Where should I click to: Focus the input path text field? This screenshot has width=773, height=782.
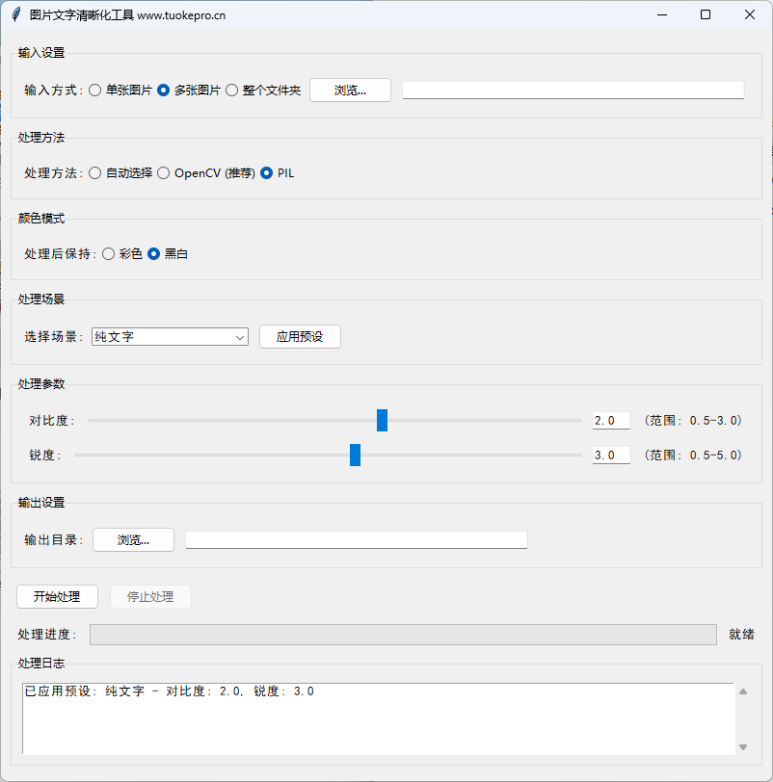click(573, 91)
